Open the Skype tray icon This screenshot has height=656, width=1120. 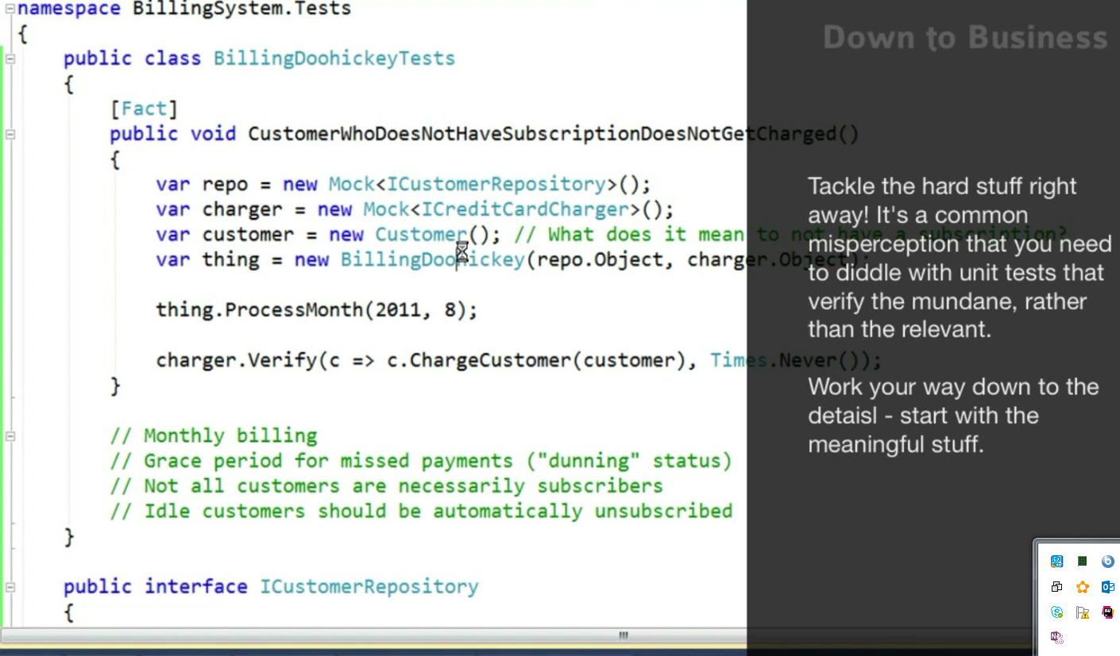coord(1056,612)
